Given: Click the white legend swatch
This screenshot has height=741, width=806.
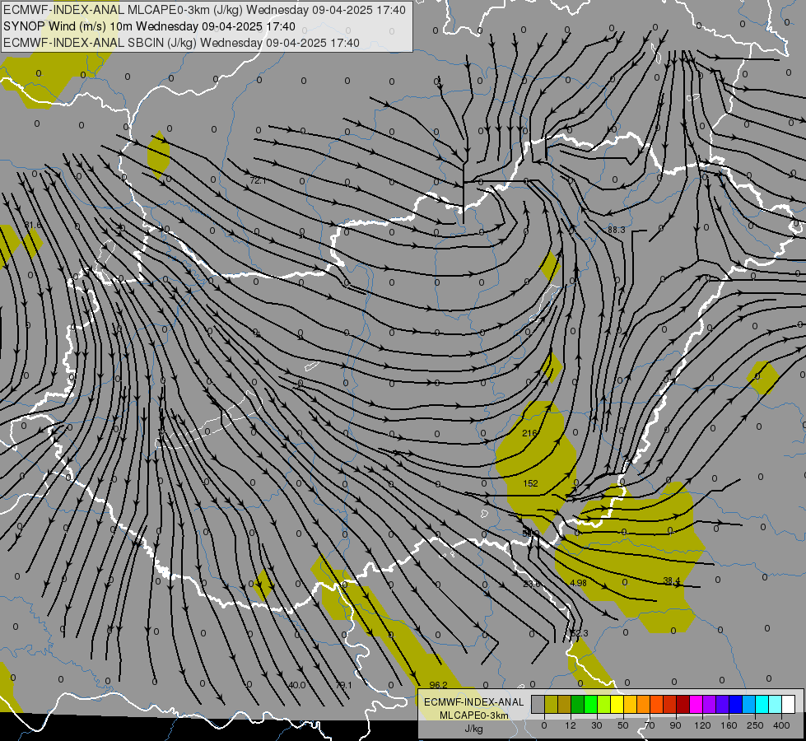Looking at the screenshot, I should [x=788, y=704].
